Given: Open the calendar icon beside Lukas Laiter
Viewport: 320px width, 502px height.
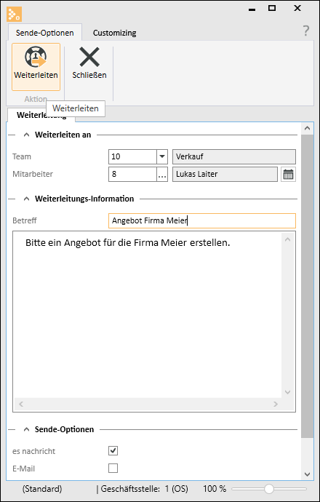Looking at the screenshot, I should (288, 175).
